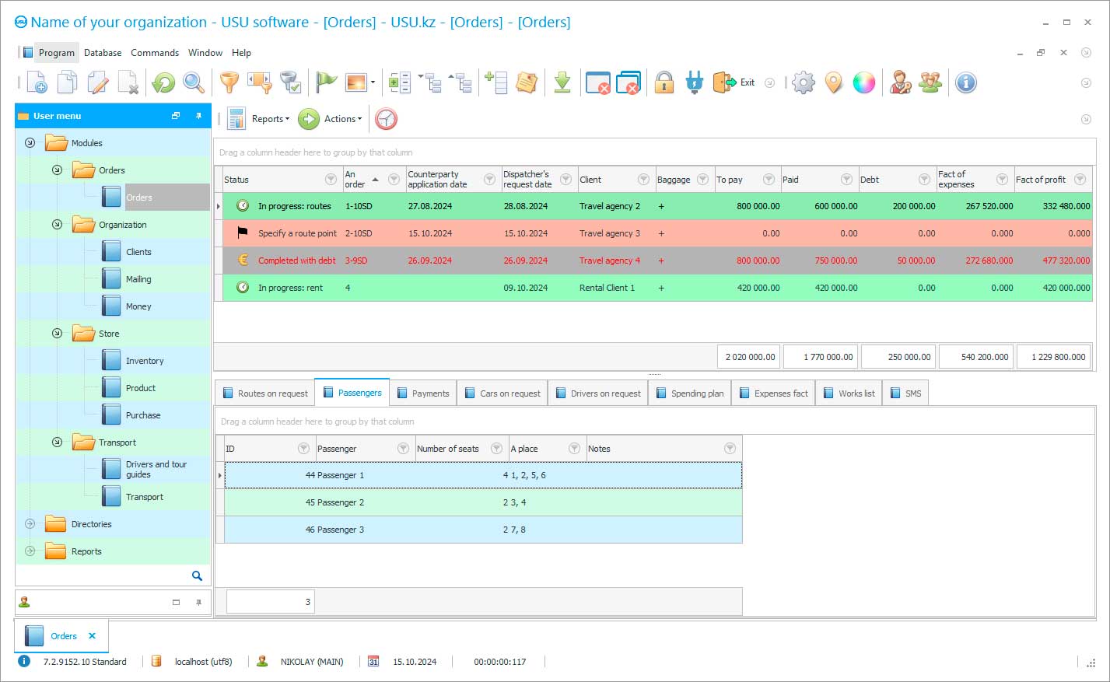Pin the User menu panel

pos(198,116)
